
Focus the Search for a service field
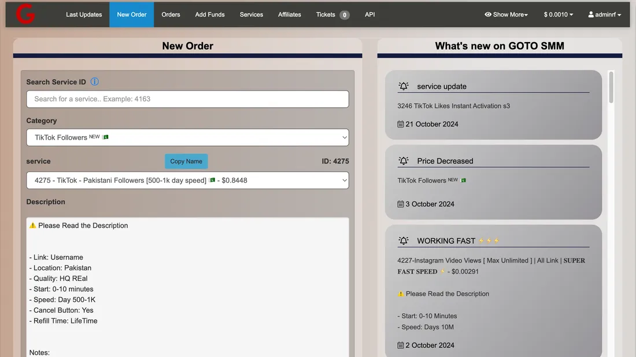187,99
